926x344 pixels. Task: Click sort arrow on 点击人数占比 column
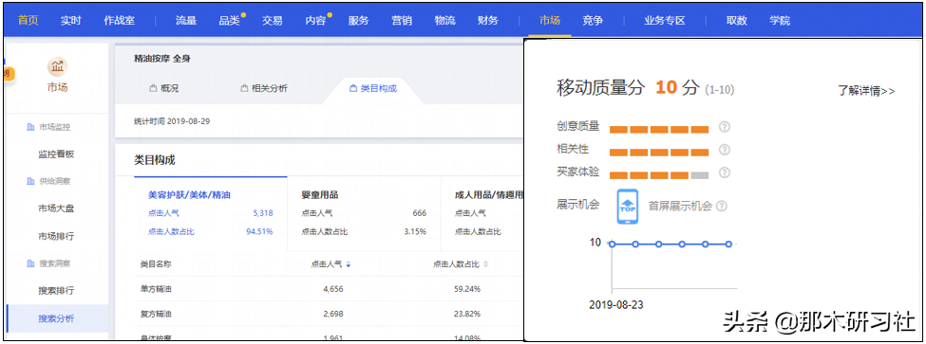486,264
